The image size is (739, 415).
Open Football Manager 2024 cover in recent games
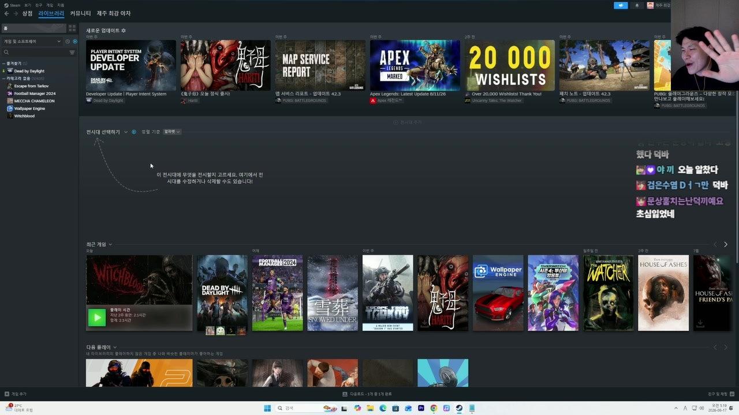click(277, 293)
